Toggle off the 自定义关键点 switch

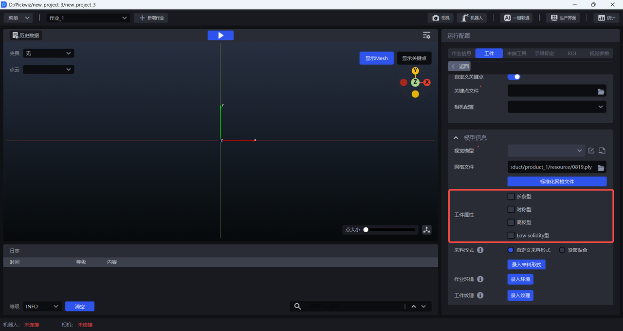click(x=514, y=77)
